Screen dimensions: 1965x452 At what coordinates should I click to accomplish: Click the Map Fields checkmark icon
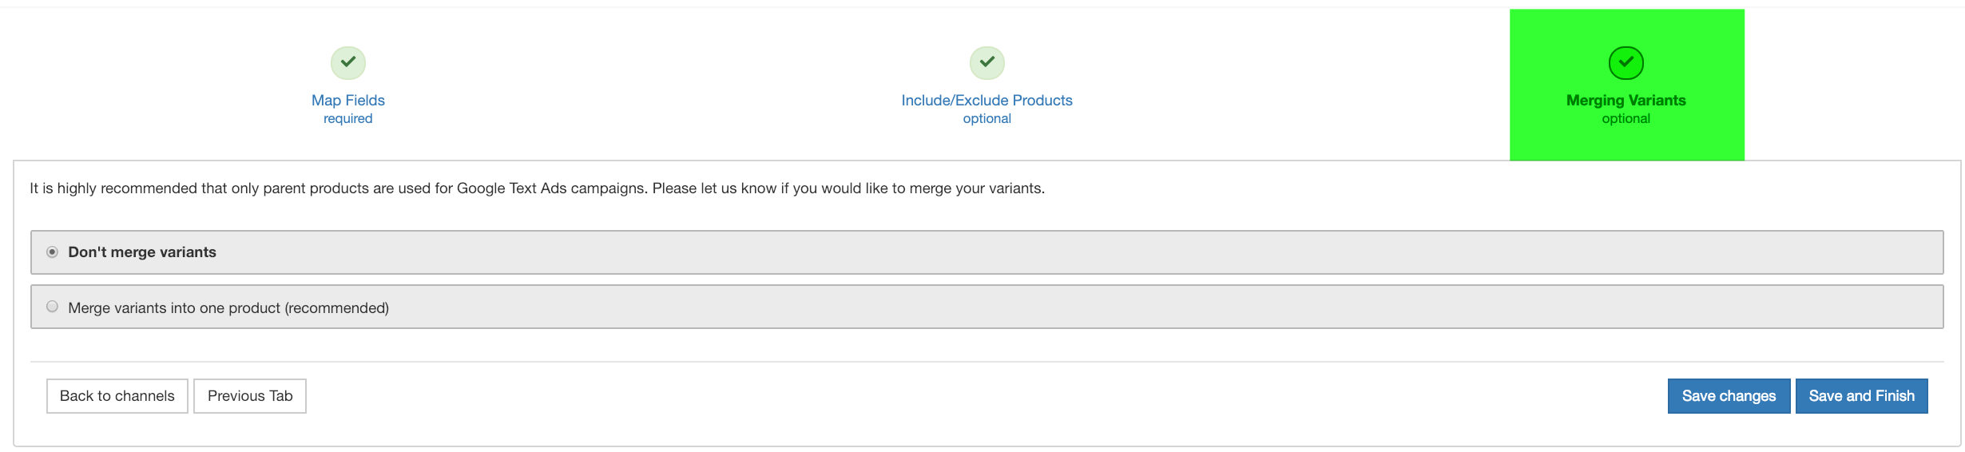coord(348,62)
